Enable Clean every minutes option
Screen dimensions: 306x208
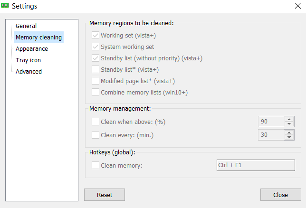pyautogui.click(x=96, y=135)
